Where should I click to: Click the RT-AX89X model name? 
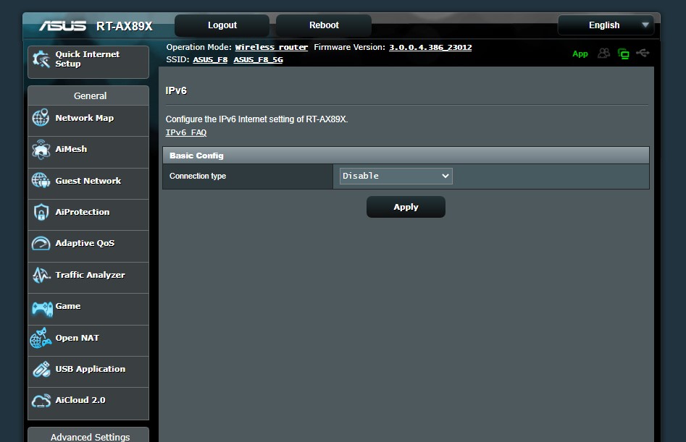point(125,26)
